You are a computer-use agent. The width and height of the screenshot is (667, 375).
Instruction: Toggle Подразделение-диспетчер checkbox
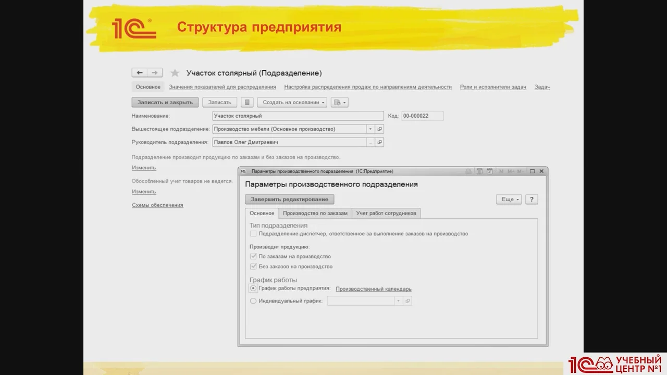(253, 234)
